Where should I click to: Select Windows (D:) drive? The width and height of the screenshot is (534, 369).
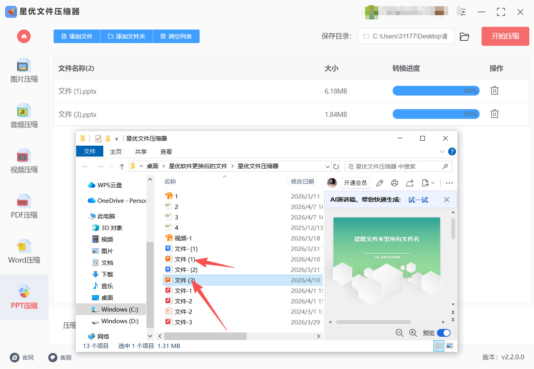pos(115,321)
